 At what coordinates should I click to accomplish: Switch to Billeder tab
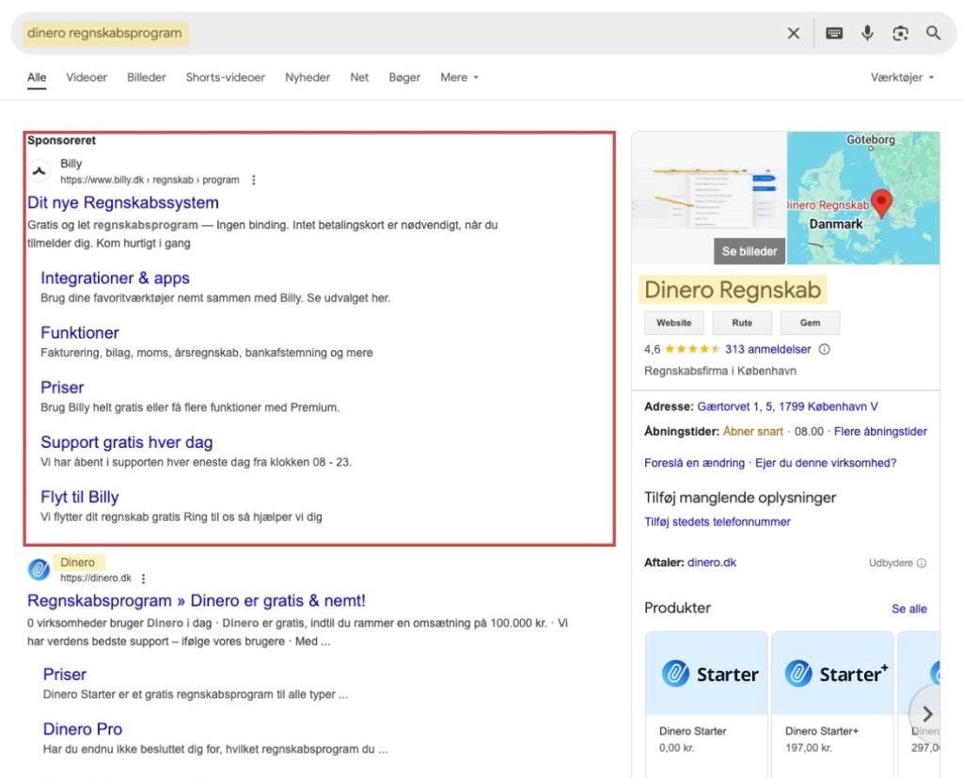coord(146,77)
